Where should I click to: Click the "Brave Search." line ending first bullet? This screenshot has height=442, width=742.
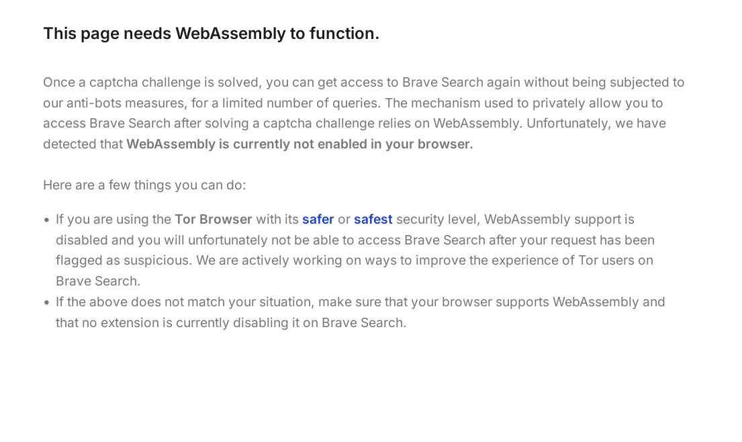pos(98,281)
